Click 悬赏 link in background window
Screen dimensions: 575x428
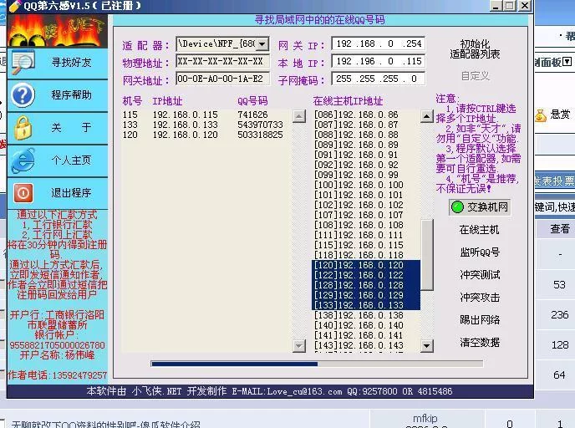pos(560,115)
